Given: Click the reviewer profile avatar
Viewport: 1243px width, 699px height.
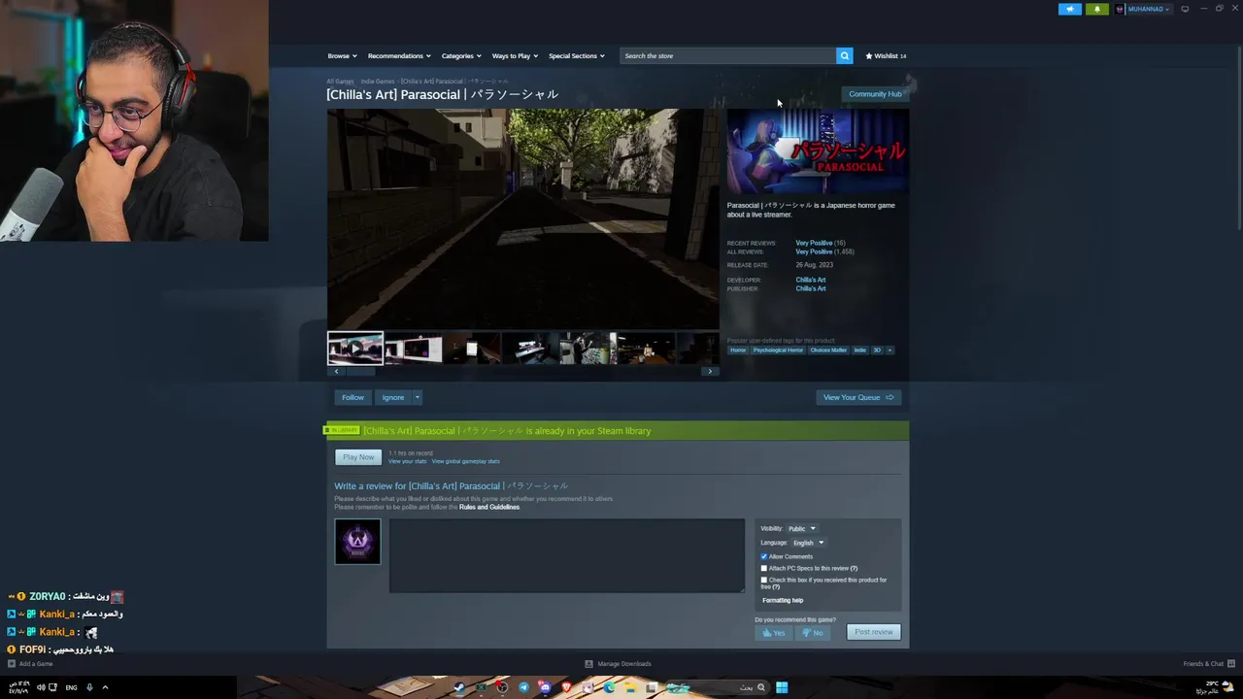Looking at the screenshot, I should click(x=357, y=542).
